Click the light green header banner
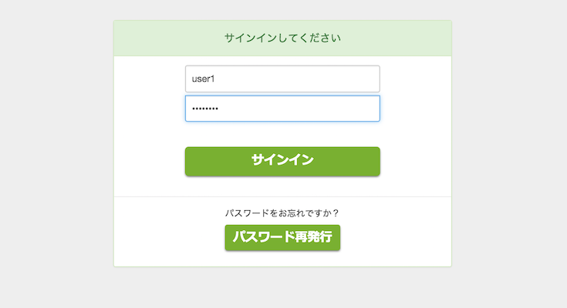The height and width of the screenshot is (308, 567). click(x=282, y=38)
